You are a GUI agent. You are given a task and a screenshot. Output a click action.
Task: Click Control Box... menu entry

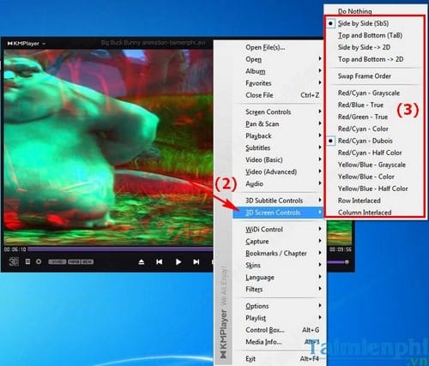278,330
